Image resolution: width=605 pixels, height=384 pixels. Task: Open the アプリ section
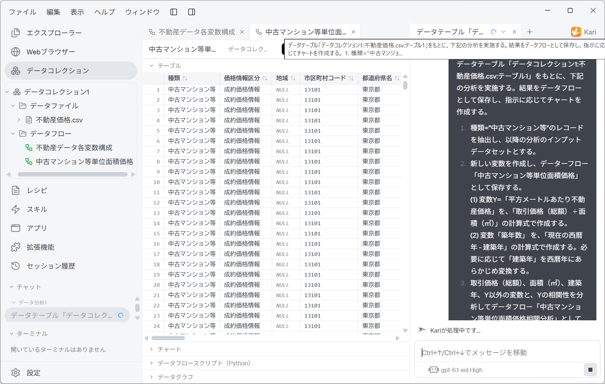(71, 228)
